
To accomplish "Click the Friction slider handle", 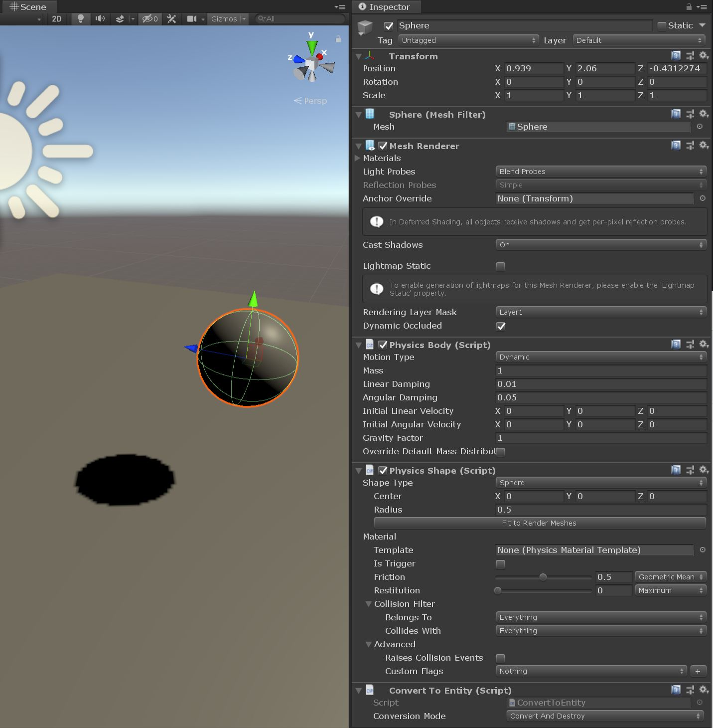I will 543,577.
